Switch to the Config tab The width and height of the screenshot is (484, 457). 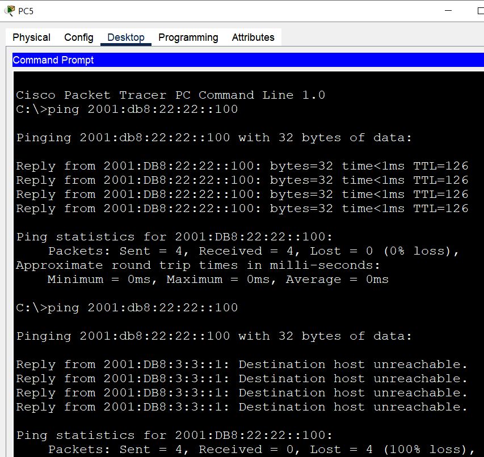tap(79, 37)
